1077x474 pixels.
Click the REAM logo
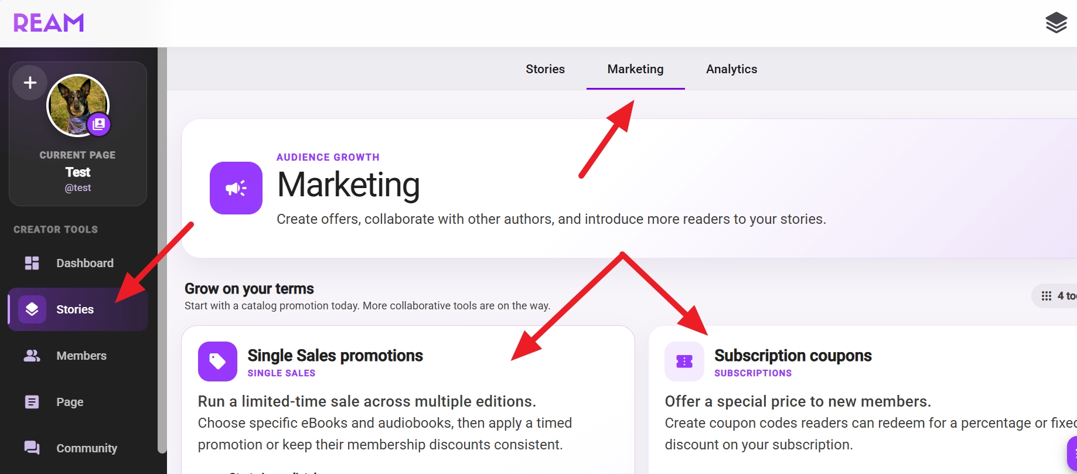[49, 23]
